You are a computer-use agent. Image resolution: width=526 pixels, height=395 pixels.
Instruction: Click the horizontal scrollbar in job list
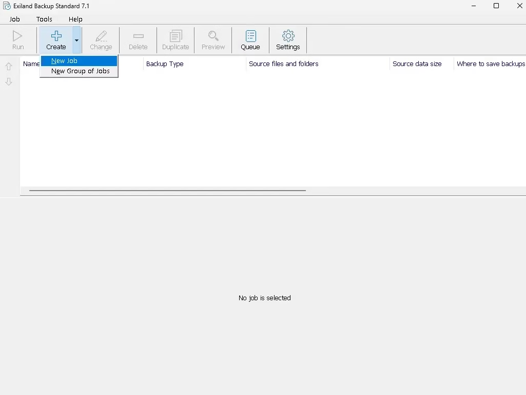click(167, 191)
